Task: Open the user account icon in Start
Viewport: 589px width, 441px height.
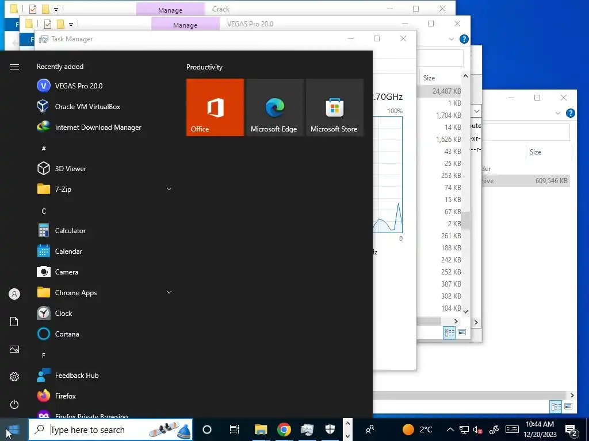Action: click(14, 294)
